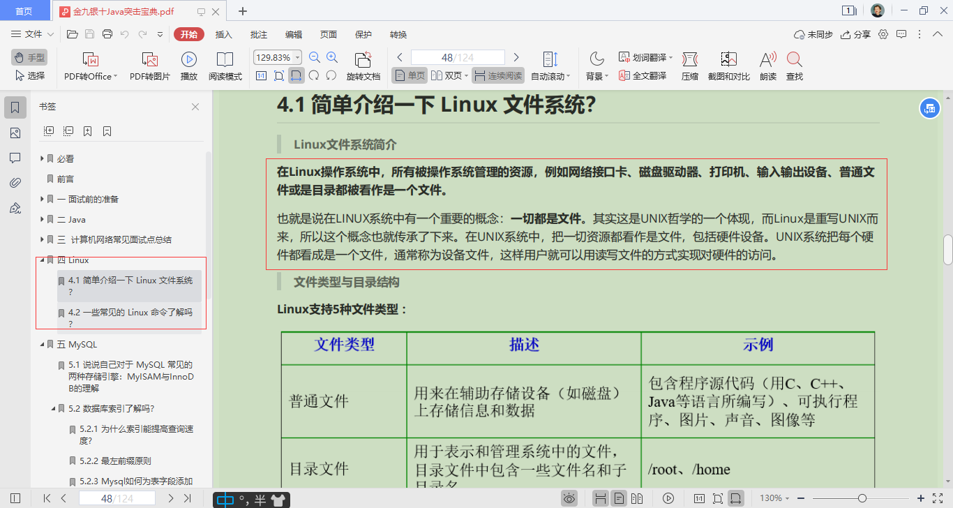Click the 全文翻译 full-text translation
This screenshot has width=953, height=508.
pyautogui.click(x=643, y=75)
